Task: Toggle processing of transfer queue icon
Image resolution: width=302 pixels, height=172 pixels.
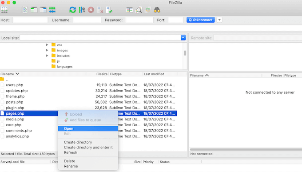Action: pos(82,10)
